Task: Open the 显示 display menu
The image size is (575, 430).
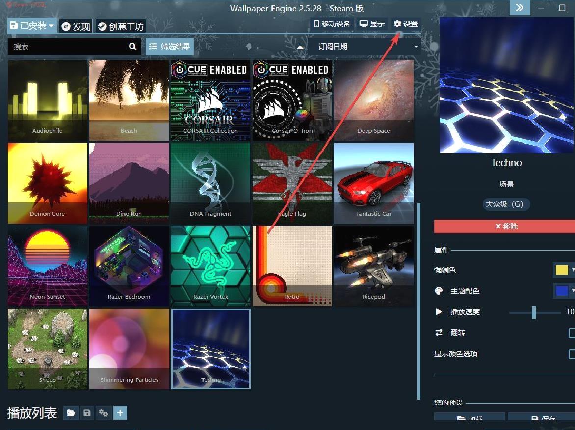Action: point(372,24)
